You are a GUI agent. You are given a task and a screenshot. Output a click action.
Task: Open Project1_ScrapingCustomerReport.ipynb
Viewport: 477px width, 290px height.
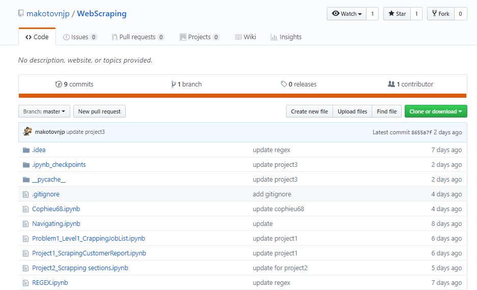pos(89,253)
